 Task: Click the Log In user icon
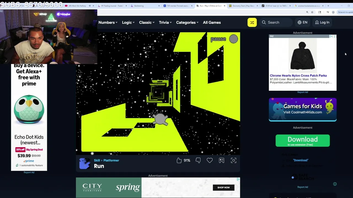317,23
